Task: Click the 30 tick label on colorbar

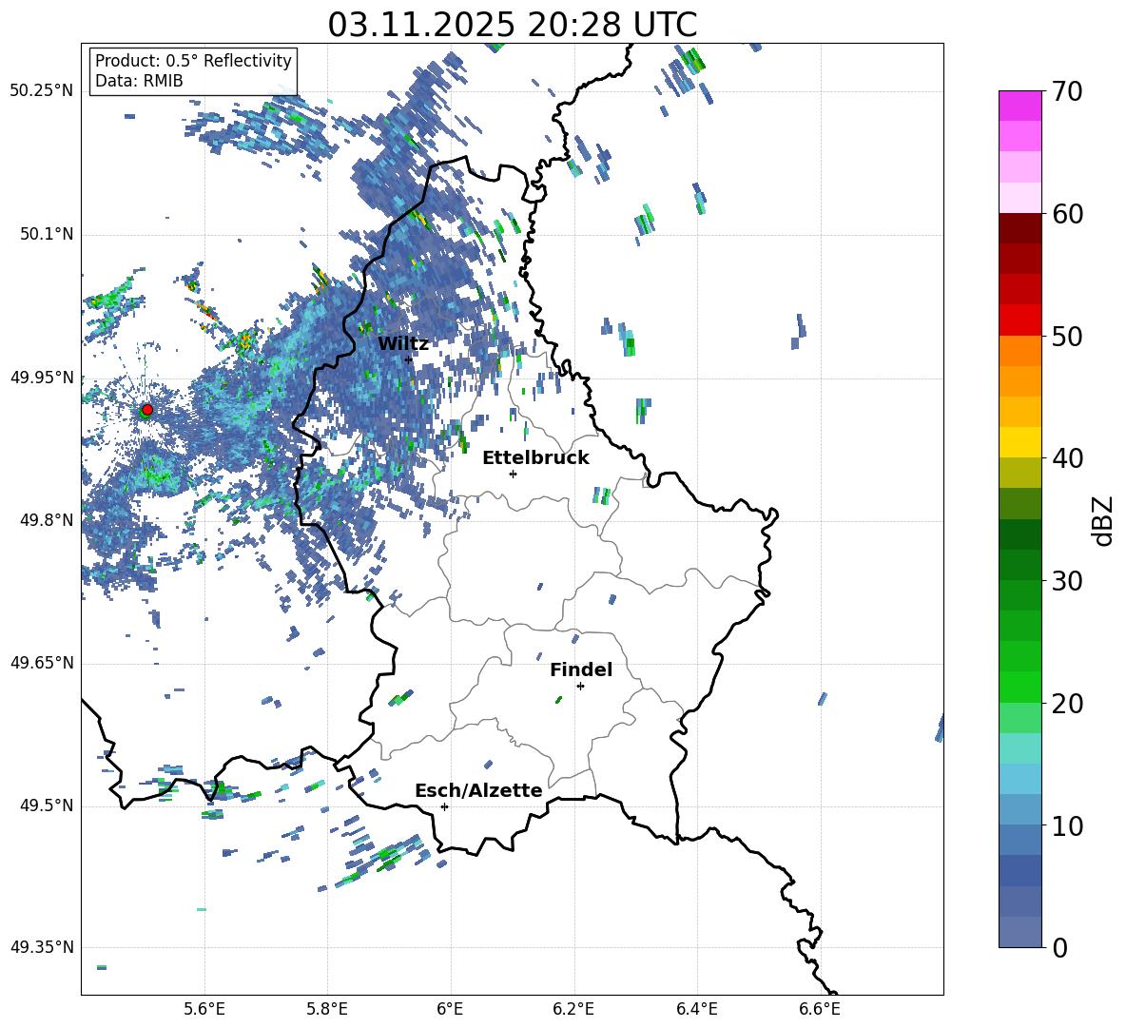Action: pyautogui.click(x=1068, y=581)
